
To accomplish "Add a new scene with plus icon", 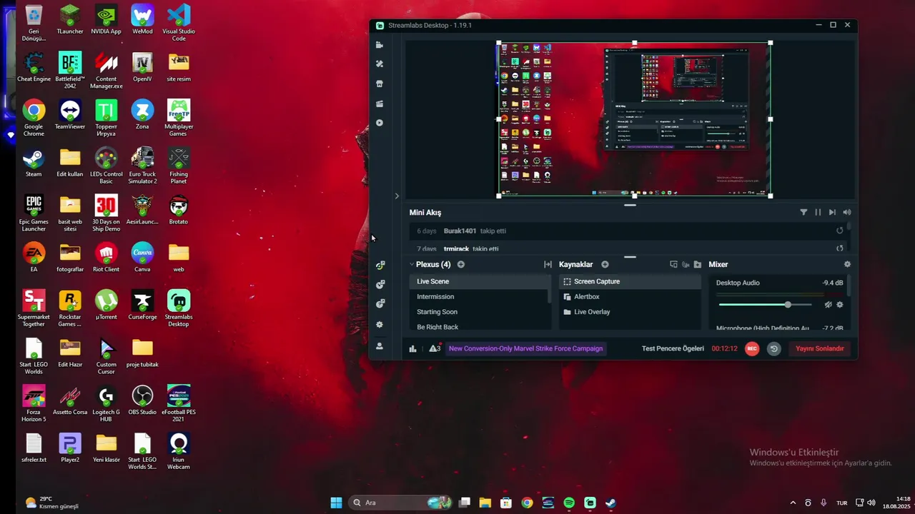I will (461, 264).
